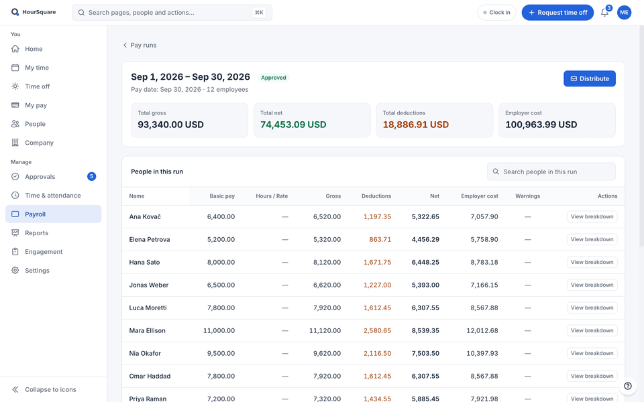This screenshot has width=644, height=402.
Task: Focus the Search people in this run field
Action: click(x=551, y=172)
